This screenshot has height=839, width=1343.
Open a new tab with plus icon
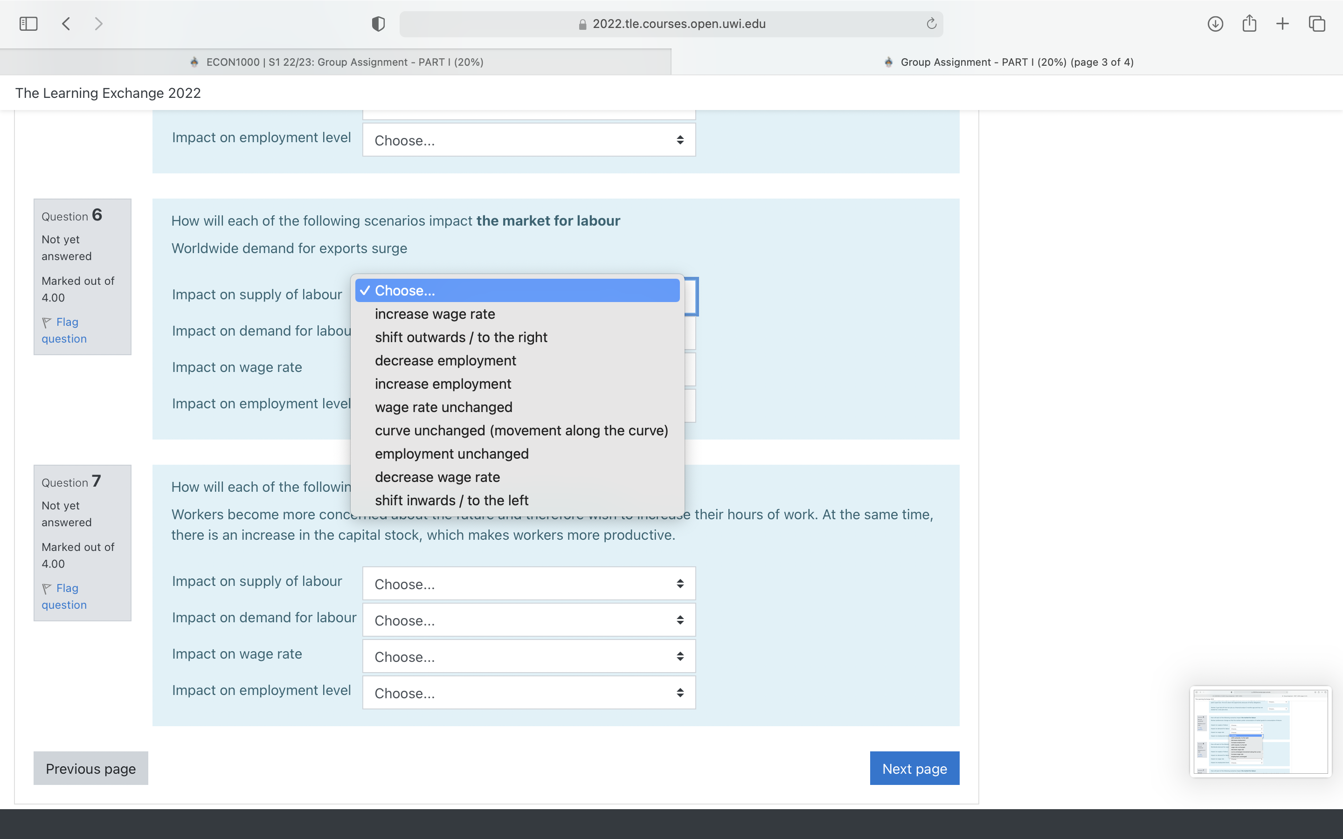pos(1282,24)
